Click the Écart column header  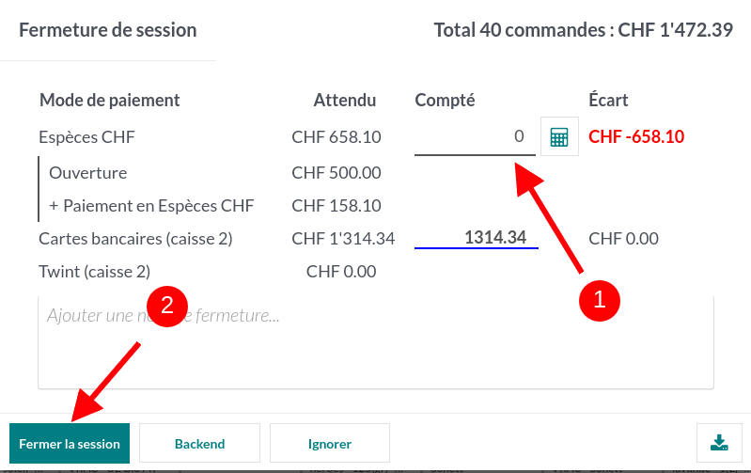tap(608, 100)
